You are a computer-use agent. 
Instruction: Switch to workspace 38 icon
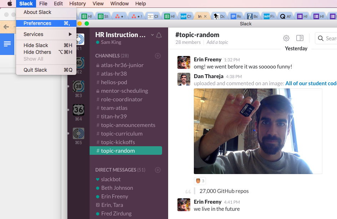(79, 86)
